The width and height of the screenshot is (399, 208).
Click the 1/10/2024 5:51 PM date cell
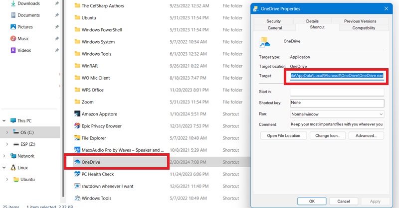click(188, 114)
